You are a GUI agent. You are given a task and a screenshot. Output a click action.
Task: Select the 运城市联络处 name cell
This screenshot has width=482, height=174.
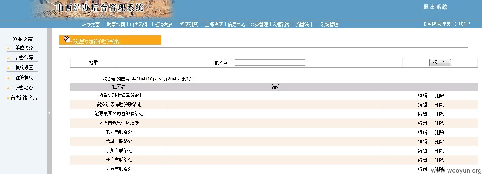coord(119,141)
